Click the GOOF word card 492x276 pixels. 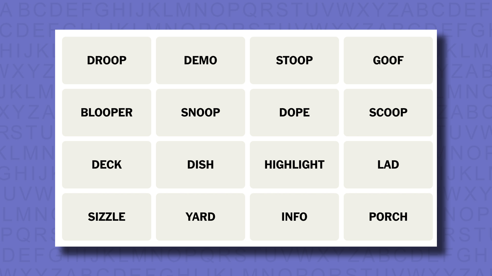pyautogui.click(x=388, y=60)
